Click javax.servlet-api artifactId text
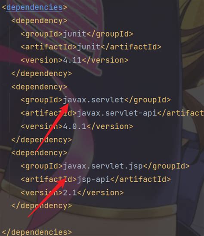 tap(117, 113)
